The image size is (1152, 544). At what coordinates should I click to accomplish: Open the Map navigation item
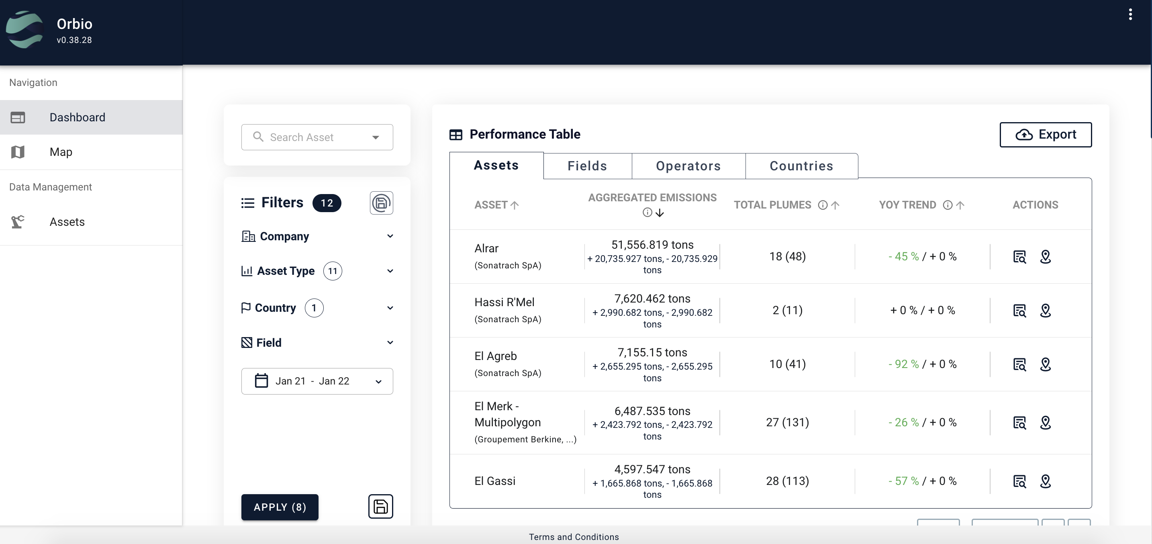pyautogui.click(x=61, y=152)
